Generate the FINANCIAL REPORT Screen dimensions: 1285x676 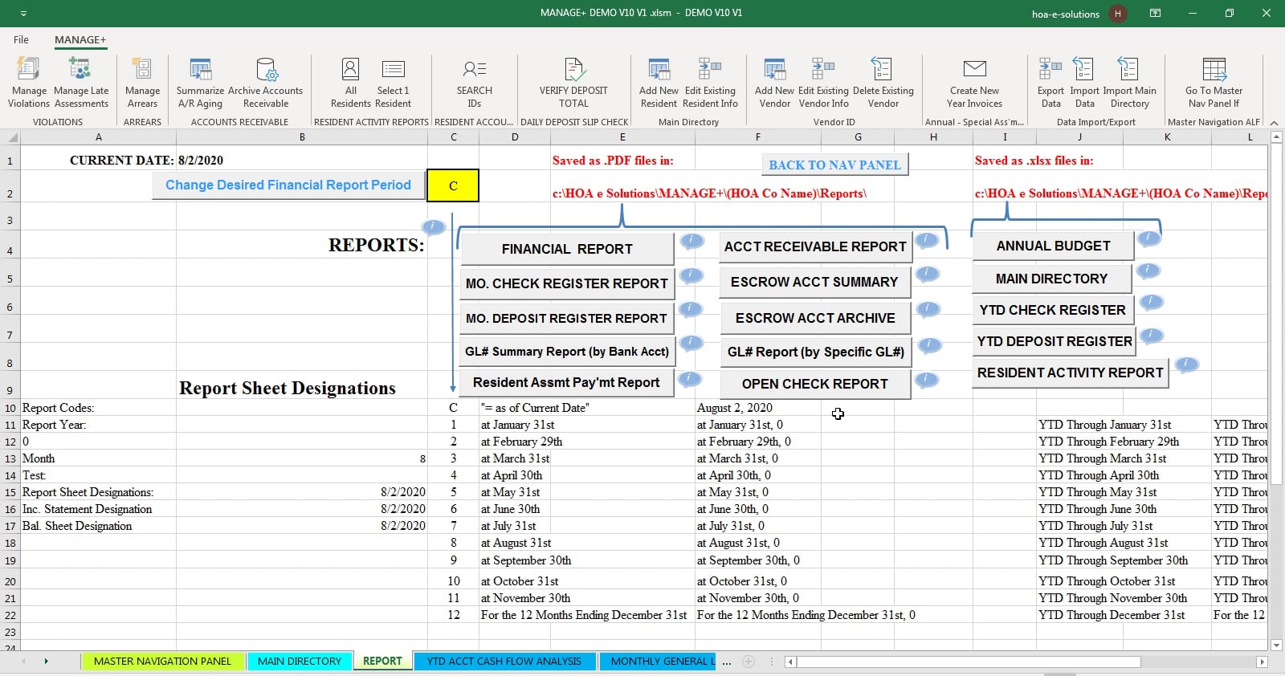[567, 249]
